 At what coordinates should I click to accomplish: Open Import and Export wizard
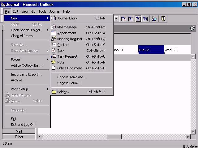27,74
